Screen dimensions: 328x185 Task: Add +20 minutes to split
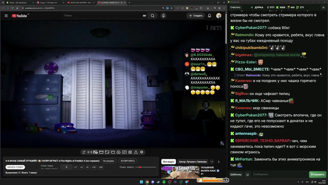point(100,167)
